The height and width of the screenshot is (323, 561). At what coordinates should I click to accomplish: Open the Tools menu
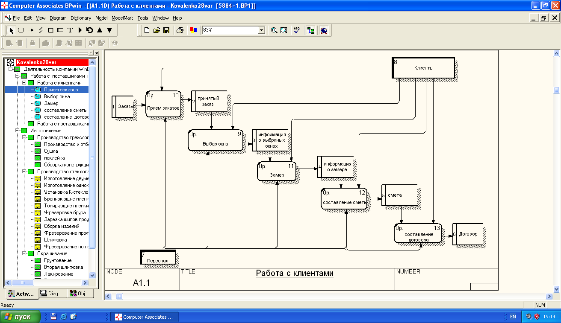(x=143, y=18)
